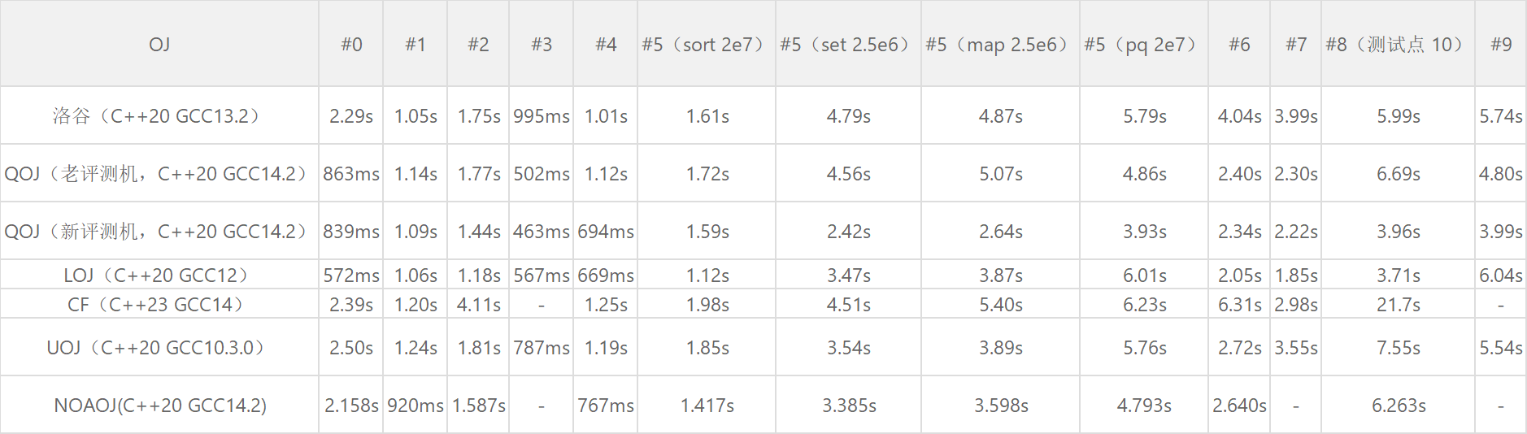
Task: Click the 洛谷 (C++20 GCC13.2) row label
Action: click(159, 116)
